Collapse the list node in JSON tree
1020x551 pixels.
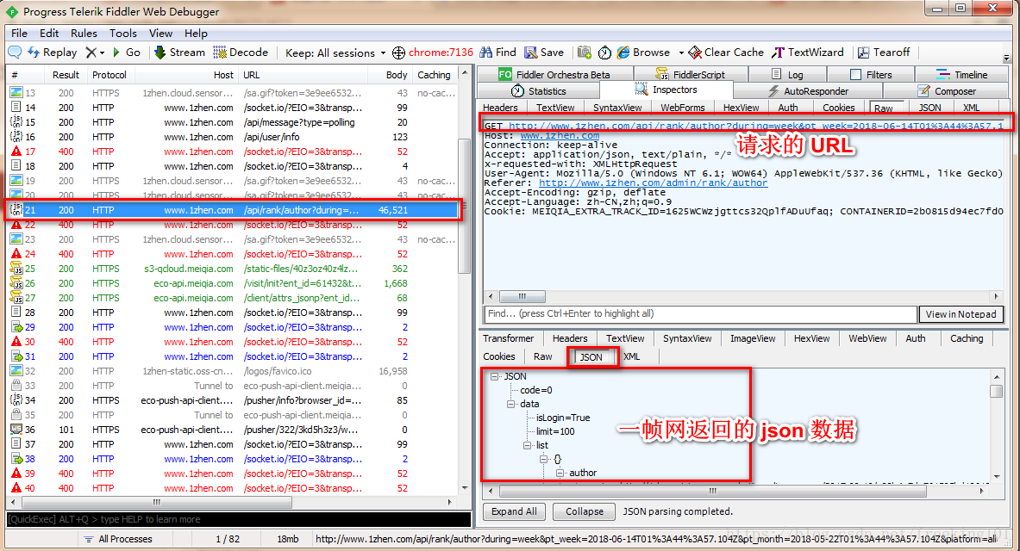[x=527, y=445]
